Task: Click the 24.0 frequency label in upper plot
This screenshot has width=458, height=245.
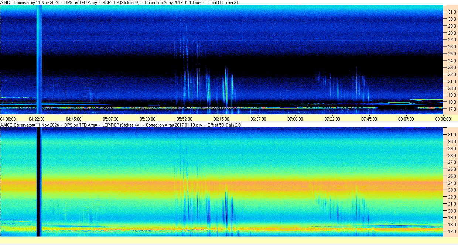Action: [x=452, y=61]
